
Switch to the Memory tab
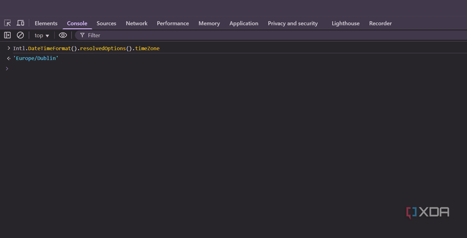(x=209, y=23)
